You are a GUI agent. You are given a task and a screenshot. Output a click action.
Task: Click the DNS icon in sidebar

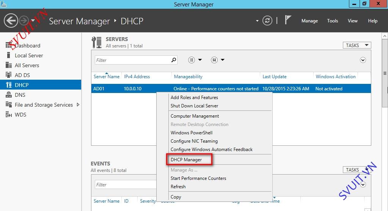(9, 94)
